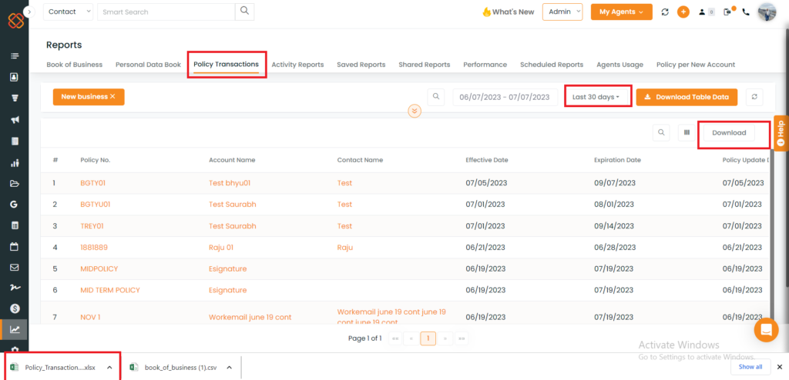Open the dashboard list icon in sidebar
789x380 pixels.
tap(15, 56)
